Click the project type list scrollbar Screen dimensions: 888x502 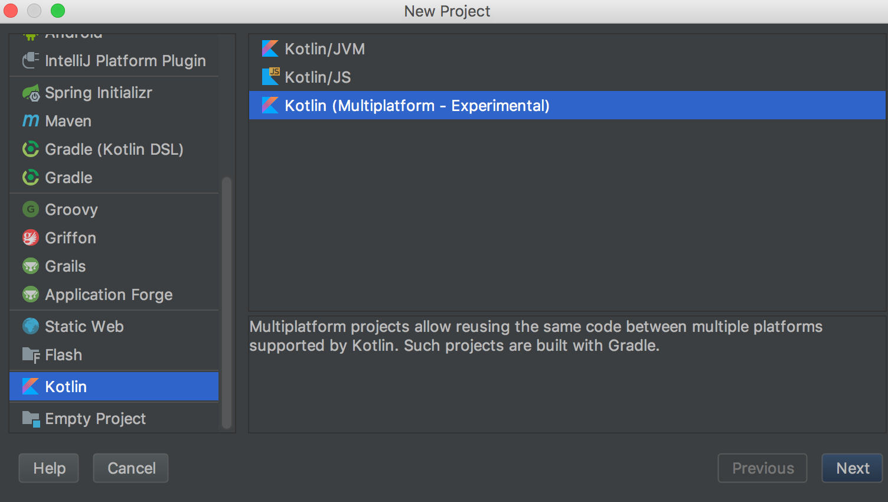coord(227,301)
